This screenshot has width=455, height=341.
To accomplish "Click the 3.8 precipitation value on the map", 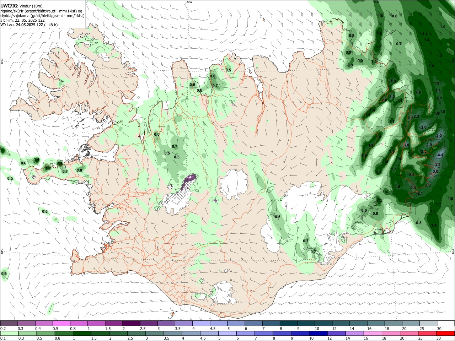I will 407,145.
